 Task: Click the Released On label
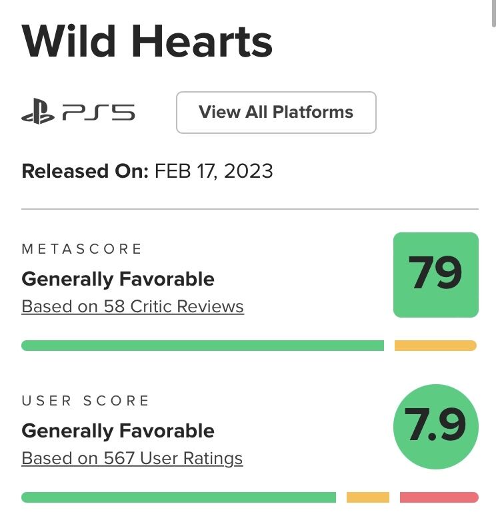[85, 171]
